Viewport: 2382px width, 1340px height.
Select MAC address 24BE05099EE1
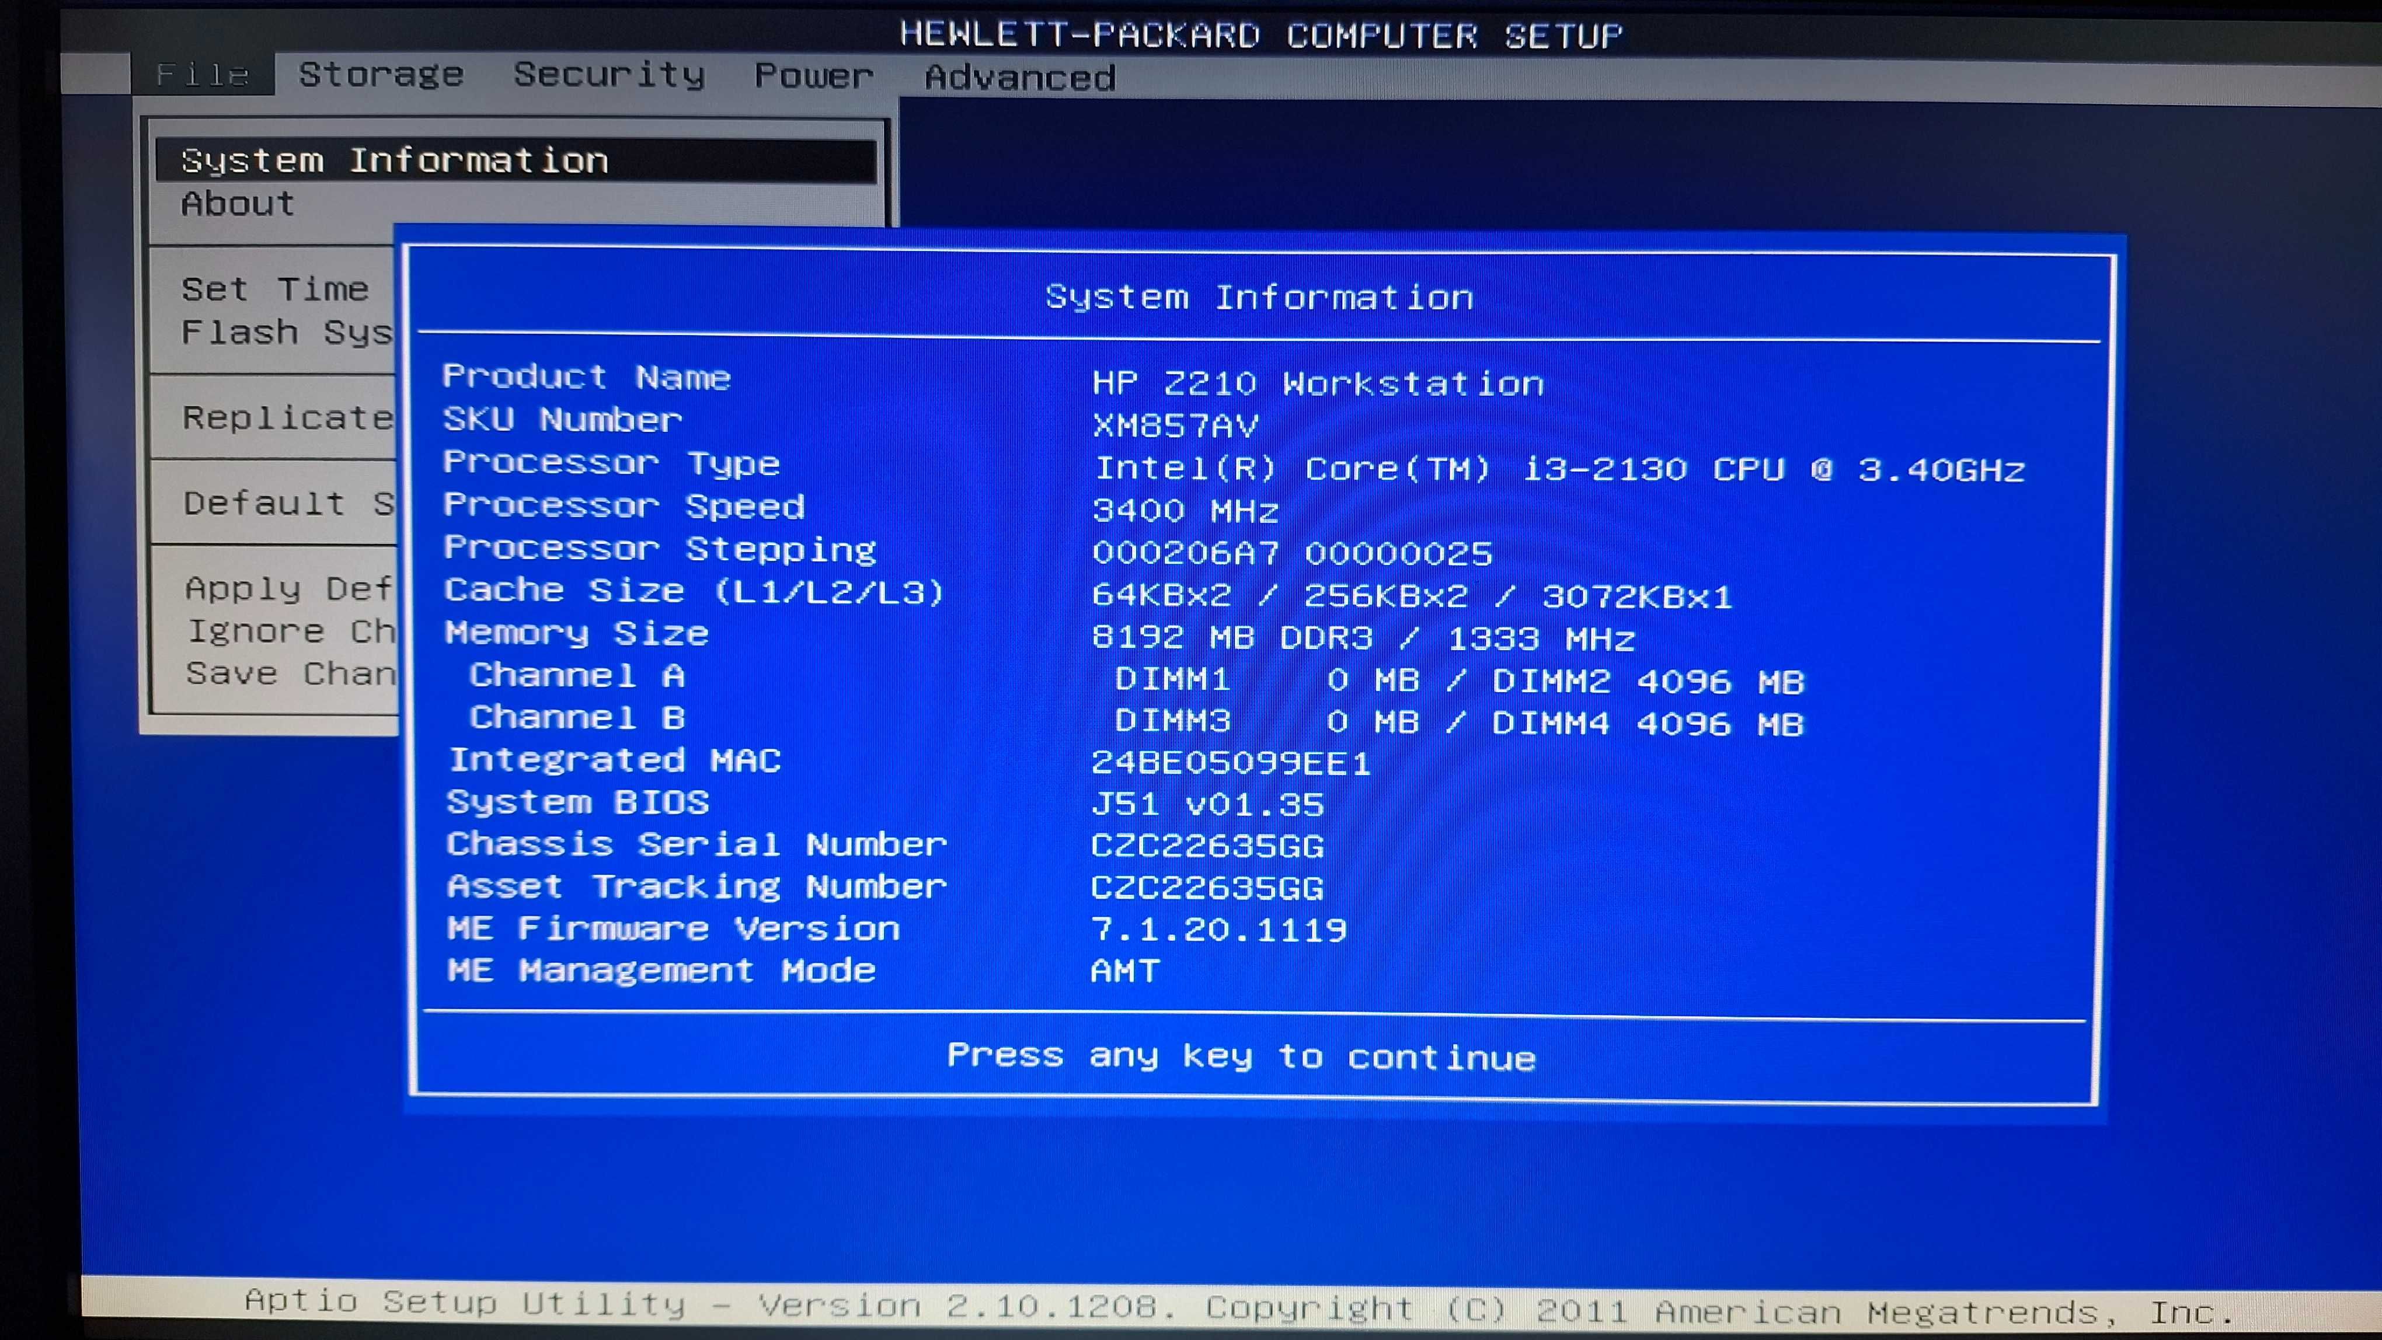click(1231, 763)
